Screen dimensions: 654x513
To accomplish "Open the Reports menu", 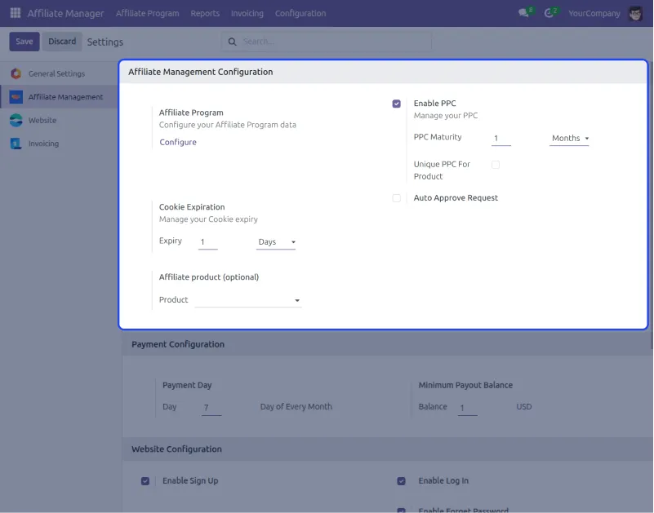I will (x=205, y=13).
